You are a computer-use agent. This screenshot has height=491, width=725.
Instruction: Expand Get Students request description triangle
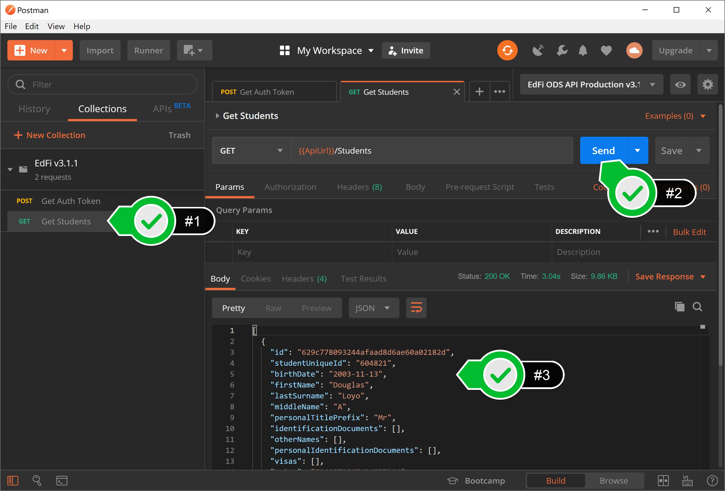(x=217, y=116)
